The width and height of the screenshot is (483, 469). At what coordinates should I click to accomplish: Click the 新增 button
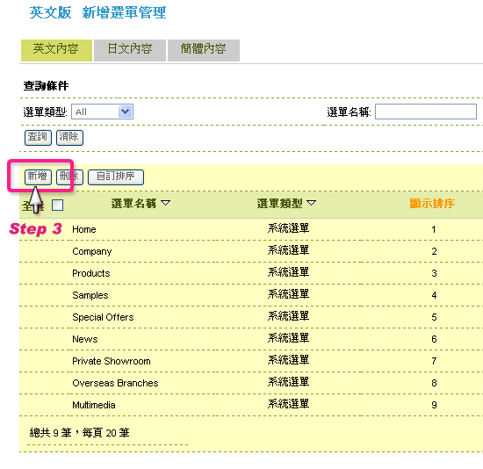(38, 177)
